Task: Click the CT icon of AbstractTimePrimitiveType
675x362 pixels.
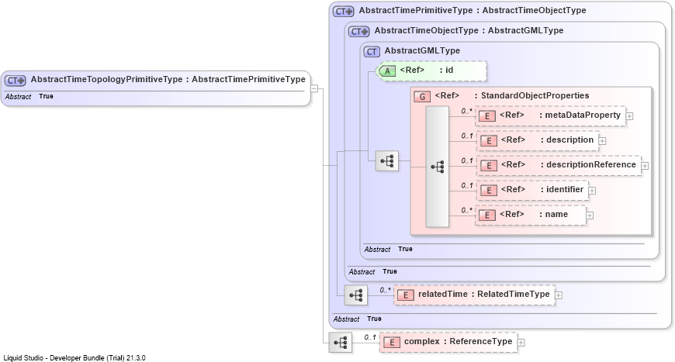Action: [x=343, y=12]
